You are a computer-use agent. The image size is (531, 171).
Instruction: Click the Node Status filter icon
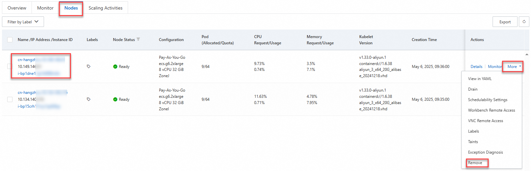tap(138, 39)
